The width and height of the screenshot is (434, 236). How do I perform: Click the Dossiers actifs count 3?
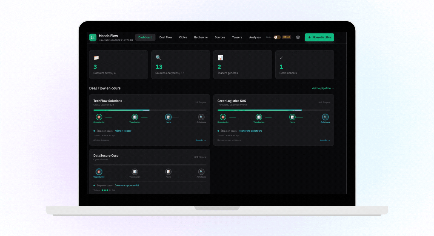tap(95, 67)
